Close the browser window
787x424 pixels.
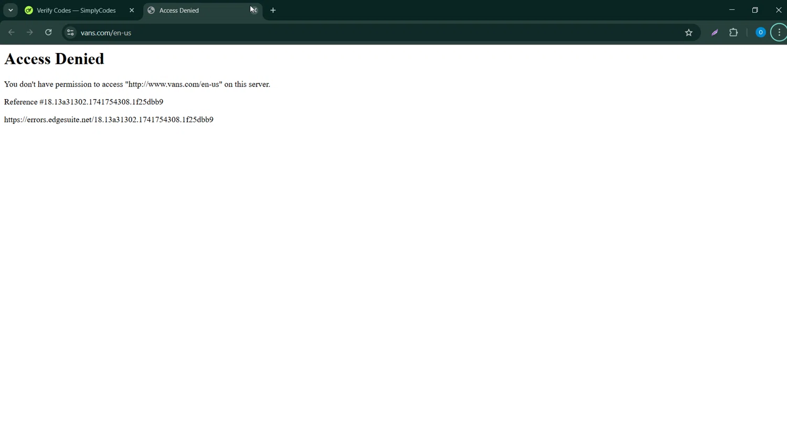[779, 10]
